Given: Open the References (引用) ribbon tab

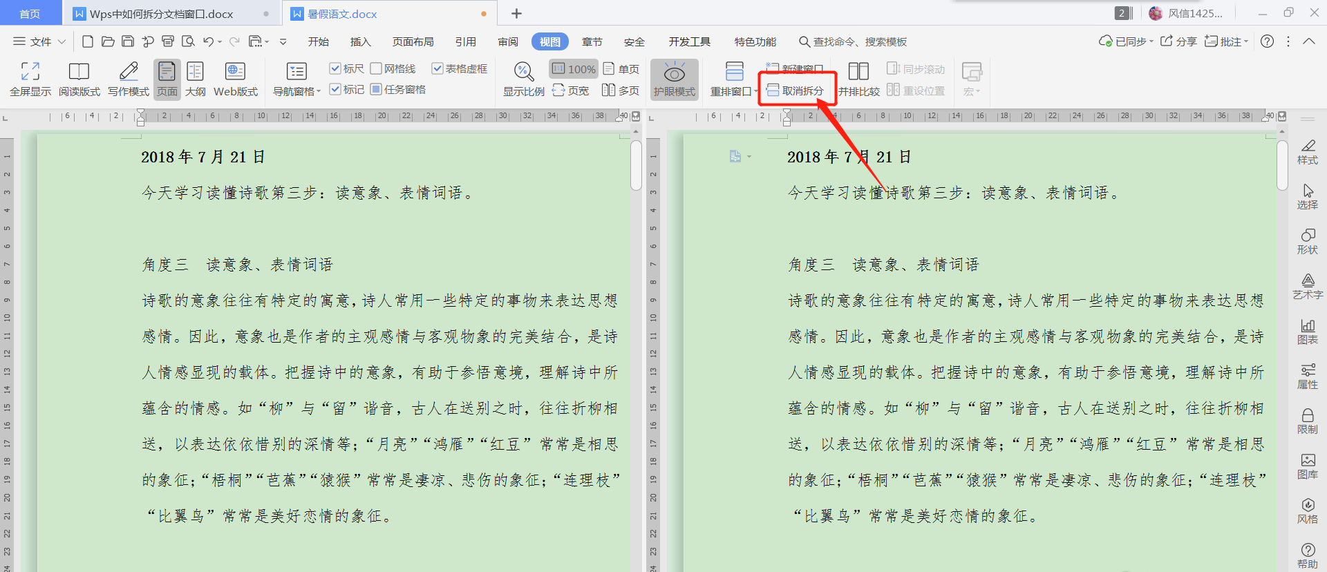Looking at the screenshot, I should [x=466, y=41].
